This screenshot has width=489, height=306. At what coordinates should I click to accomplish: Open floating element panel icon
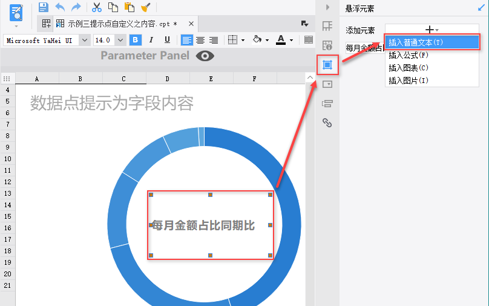pos(327,65)
